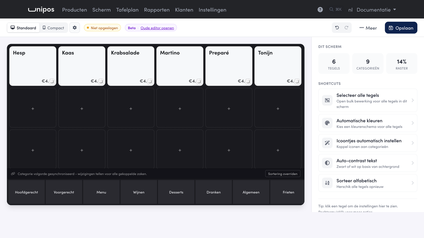
Task: Open the settings gear beside Compact
Action: pyautogui.click(x=75, y=28)
